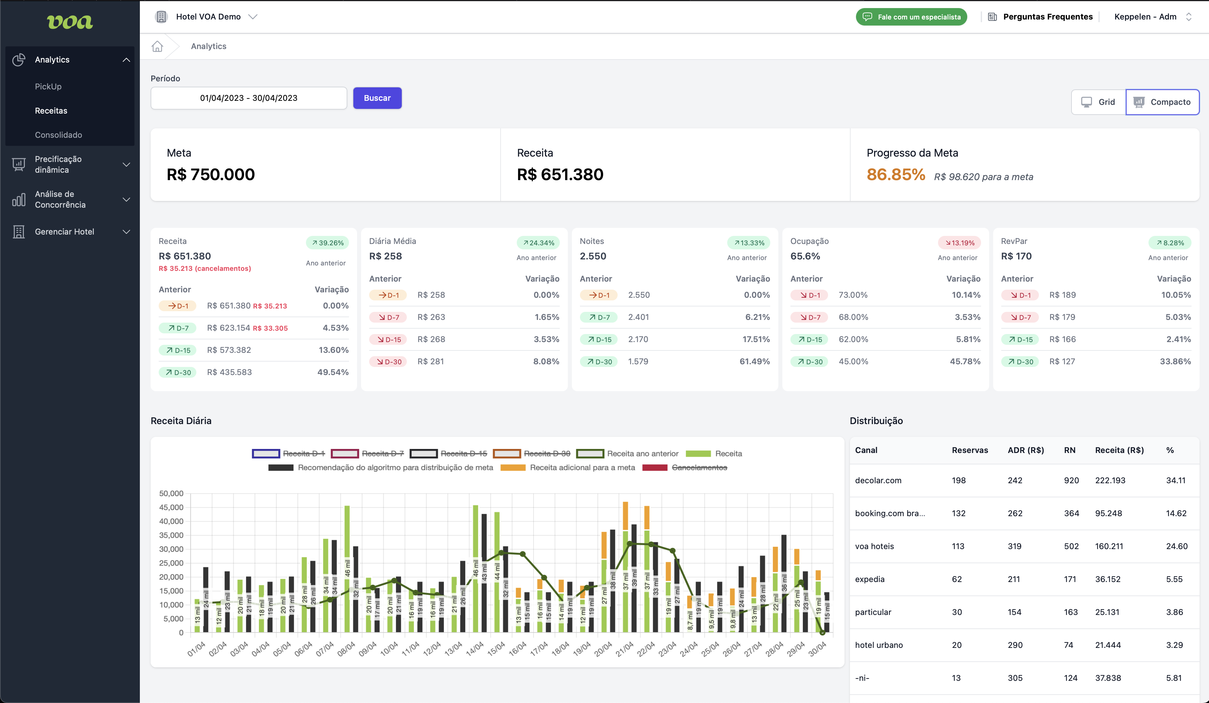Open the Consolidado submenu item

[x=58, y=135]
